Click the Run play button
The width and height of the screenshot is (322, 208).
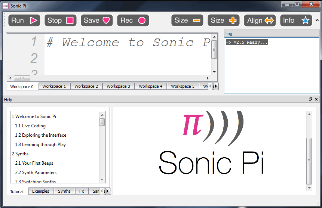pos(24,20)
